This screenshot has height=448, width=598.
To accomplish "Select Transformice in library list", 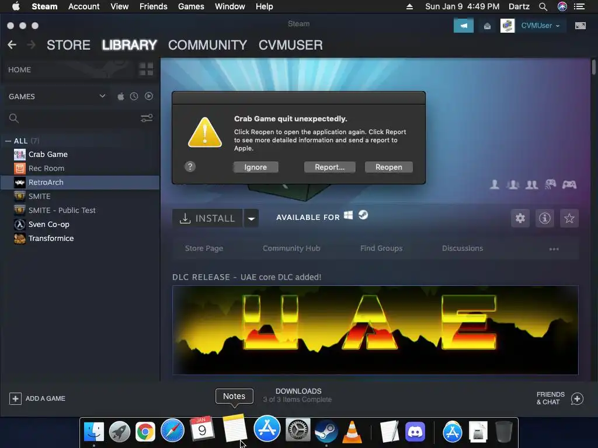I will point(80,239).
